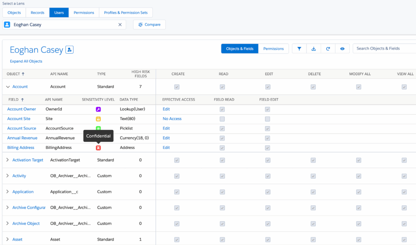This screenshot has height=245, width=416.
Task: Collapse the Account object row
Action: point(8,87)
